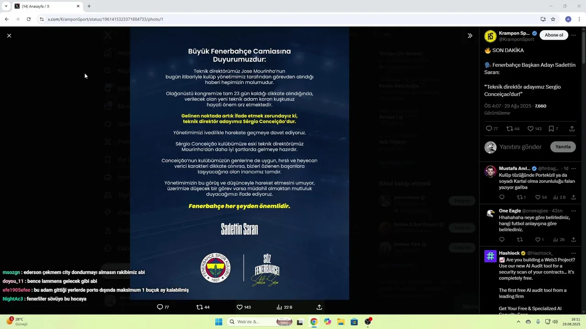View stats 2 B on Mustafa Anıl's comment
Viewport: 586px width, 329px height.
[559, 197]
